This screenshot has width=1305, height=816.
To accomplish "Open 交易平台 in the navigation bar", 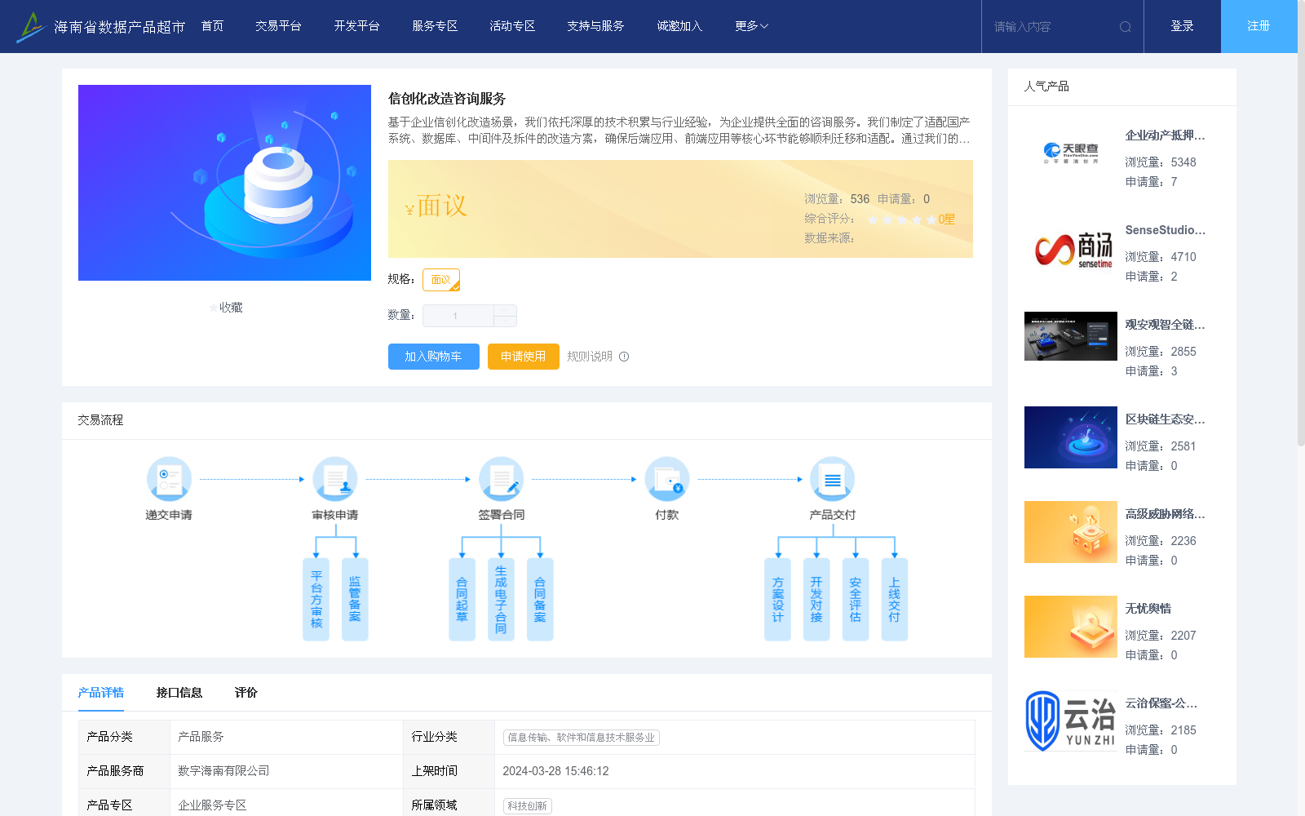I will click(278, 26).
